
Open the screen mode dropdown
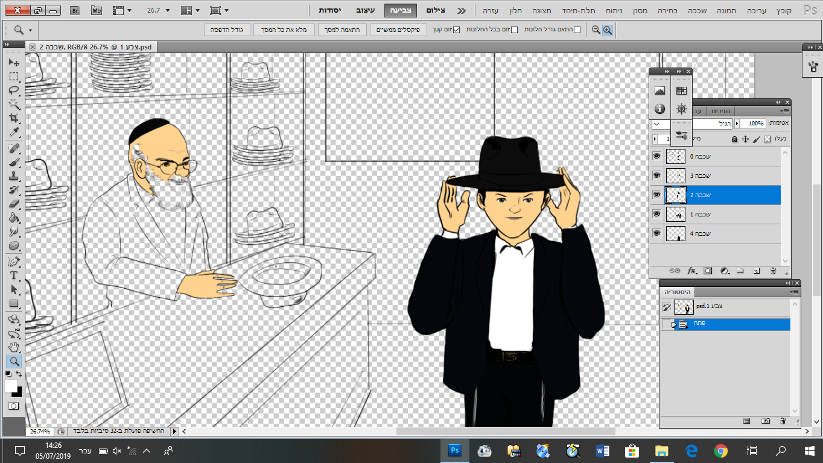point(220,11)
